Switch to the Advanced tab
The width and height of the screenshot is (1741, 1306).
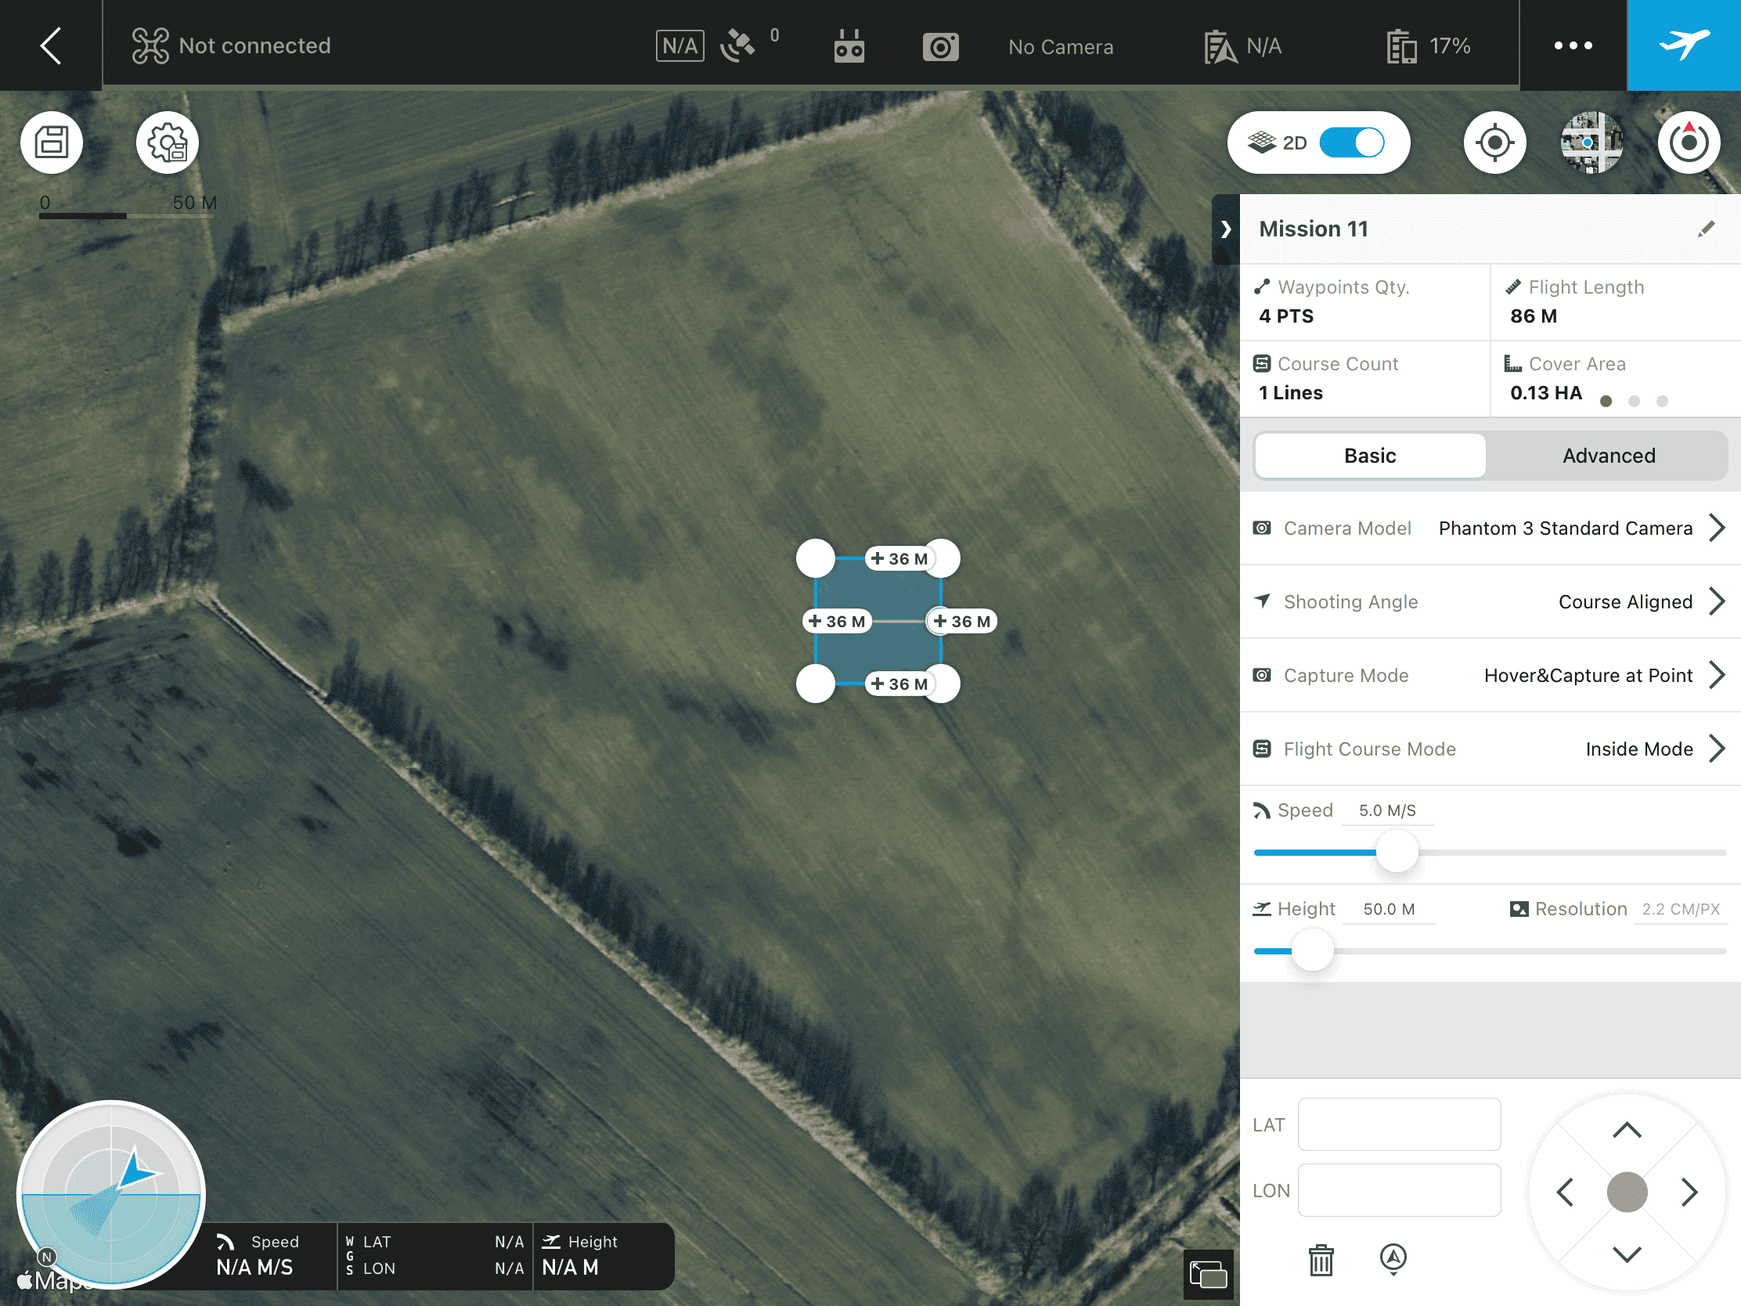tap(1608, 456)
